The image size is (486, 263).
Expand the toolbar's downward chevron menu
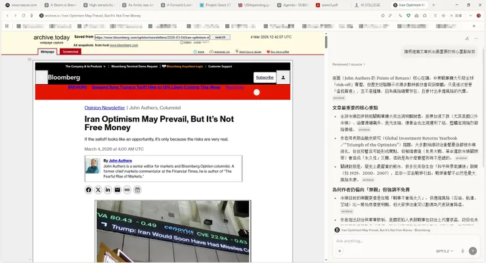[470, 16]
